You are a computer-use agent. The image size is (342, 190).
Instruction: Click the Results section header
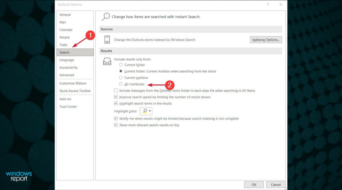click(x=190, y=51)
